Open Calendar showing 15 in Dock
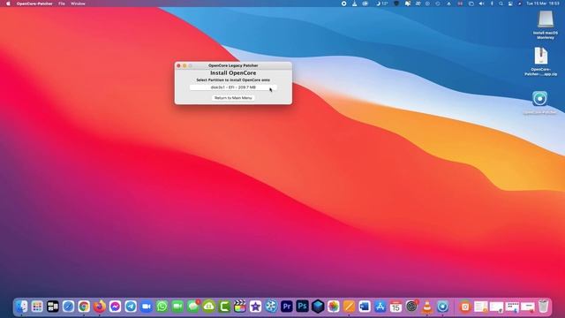The width and height of the screenshot is (565, 318). 395,307
